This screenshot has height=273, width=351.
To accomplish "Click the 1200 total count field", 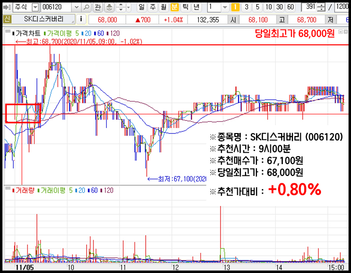I will (342, 7).
